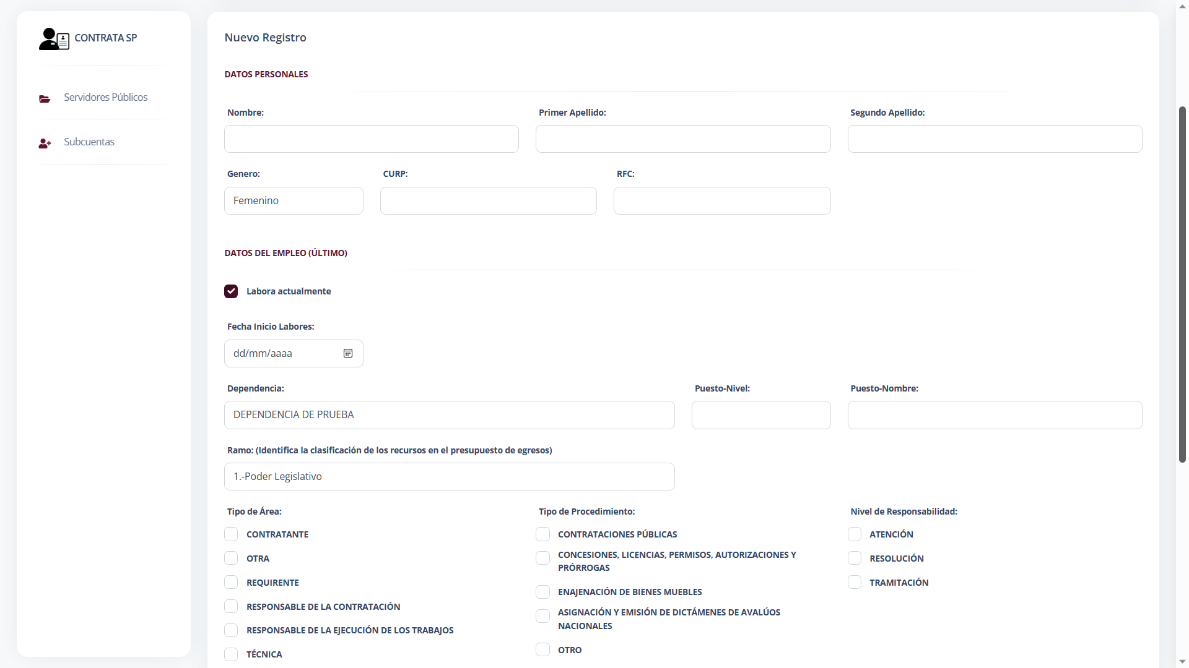Viewport: 1189px width, 668px height.
Task: Open Subcuentas menu item
Action: [89, 142]
